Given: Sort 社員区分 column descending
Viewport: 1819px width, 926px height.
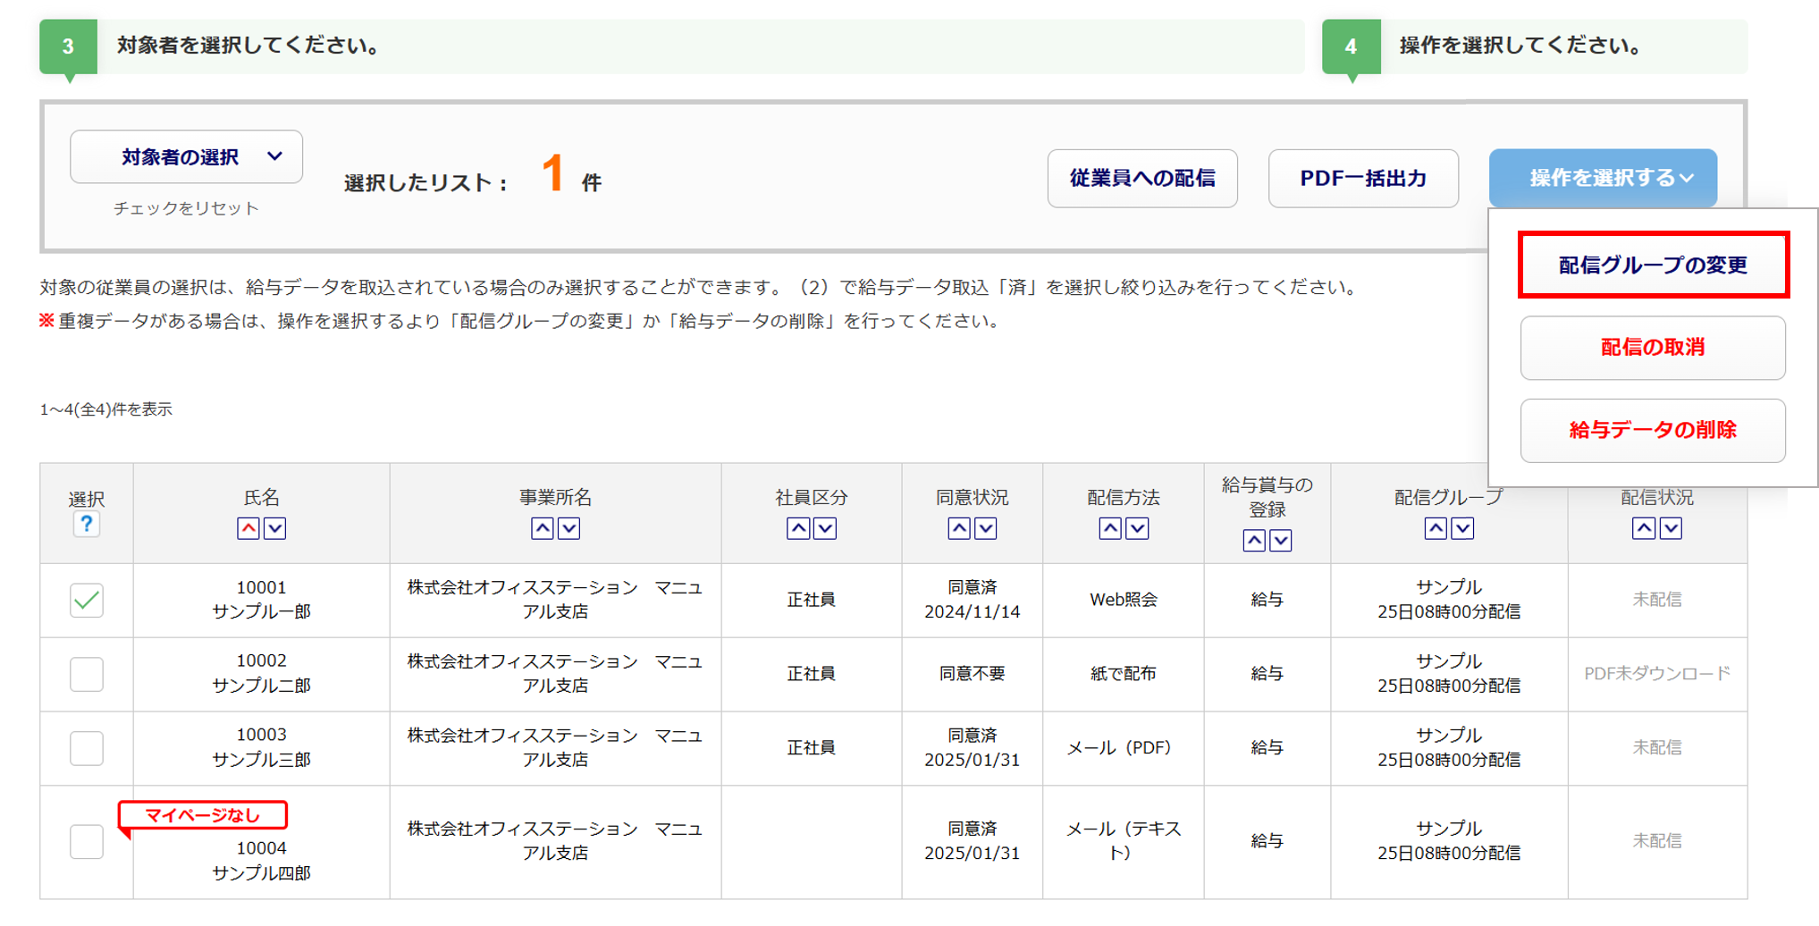Looking at the screenshot, I should [x=825, y=528].
